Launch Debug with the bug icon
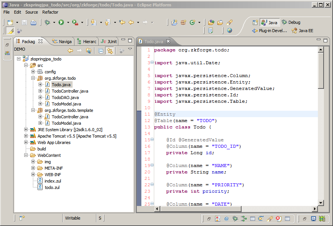Screen dimensions: 333x226 (47, 22)
